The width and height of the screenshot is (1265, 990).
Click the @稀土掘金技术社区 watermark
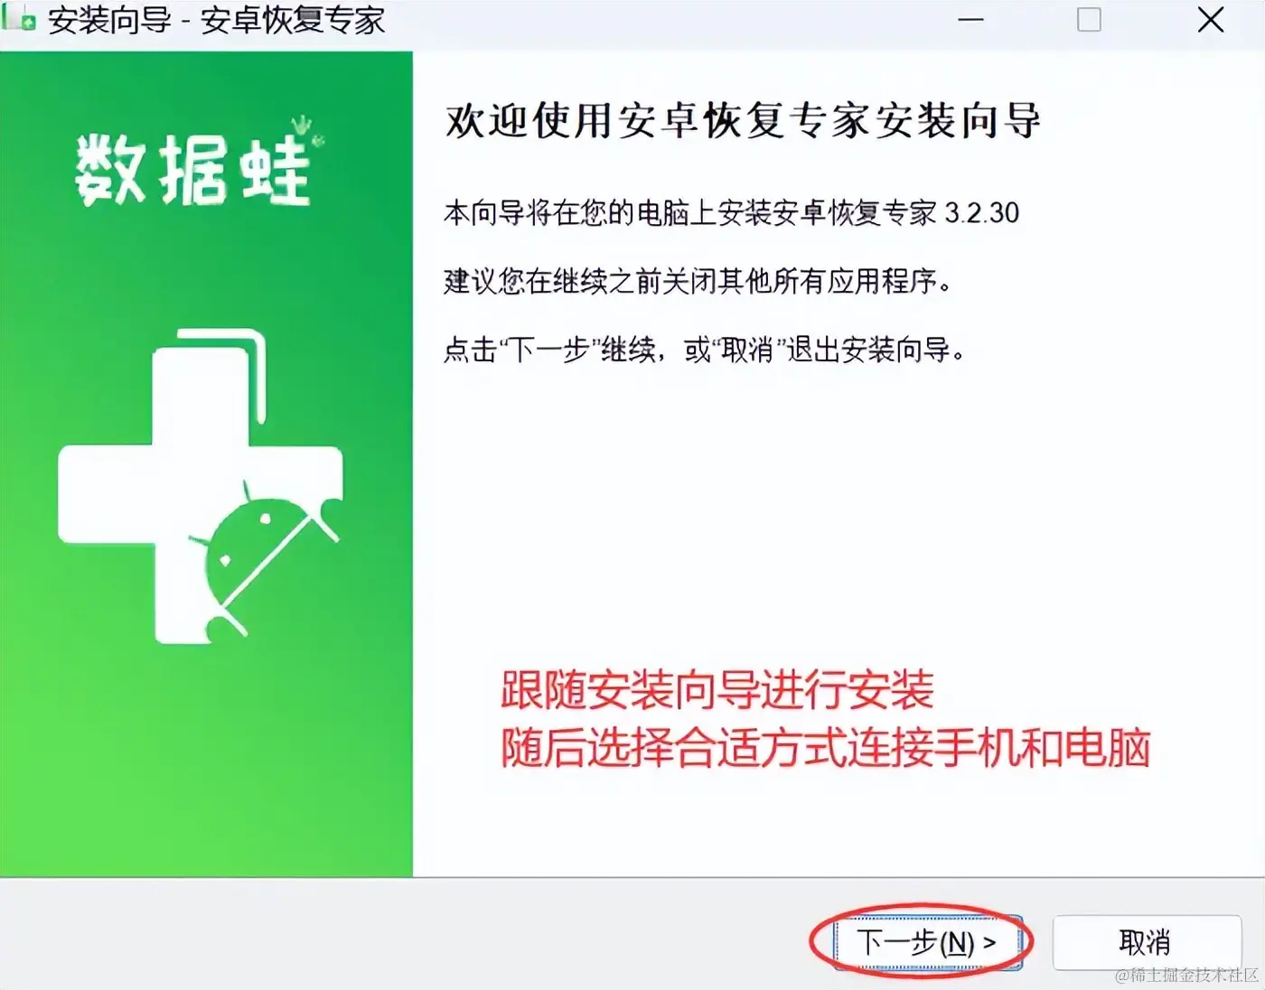[1186, 976]
